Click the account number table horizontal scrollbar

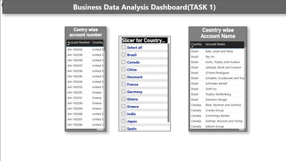click(x=82, y=130)
